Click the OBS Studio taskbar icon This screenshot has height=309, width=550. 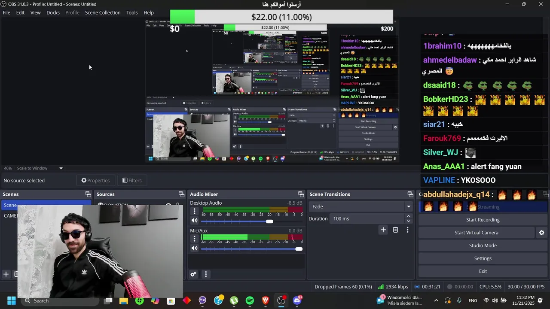281,300
